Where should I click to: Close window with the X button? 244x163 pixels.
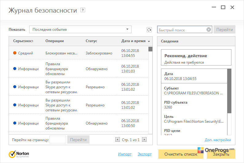pos(232,7)
